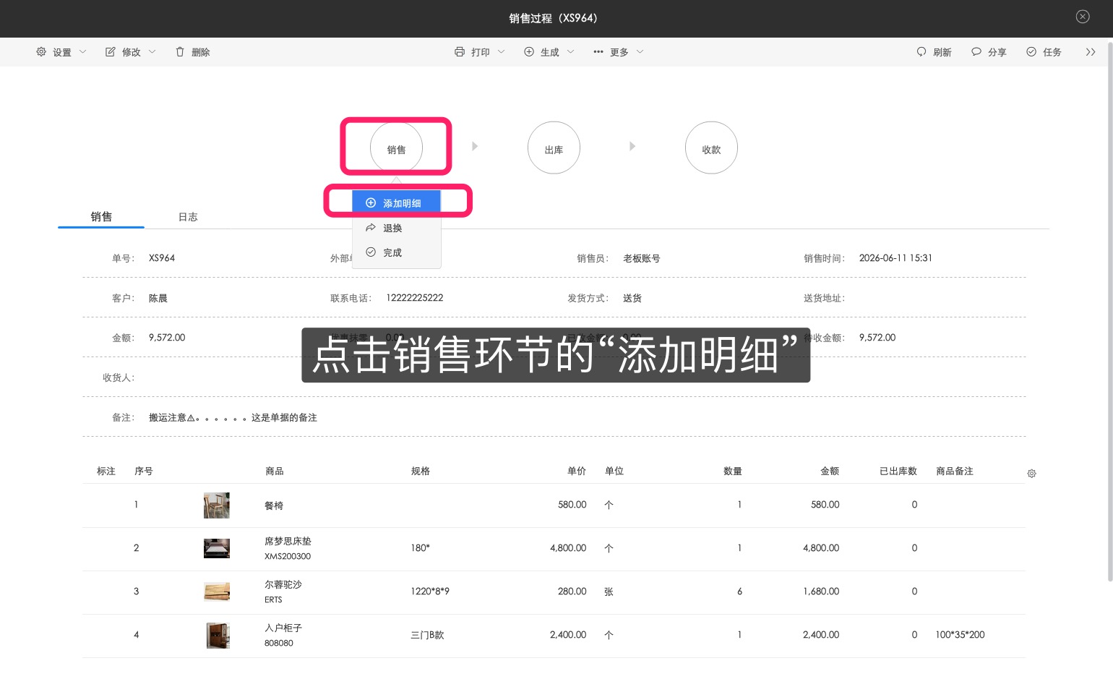Click delivery method value 送货
This screenshot has width=1113, height=679.
click(632, 298)
